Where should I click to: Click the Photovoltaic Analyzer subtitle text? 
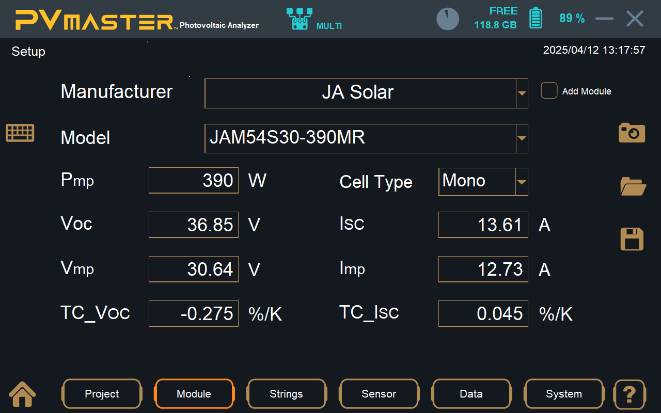tap(219, 25)
